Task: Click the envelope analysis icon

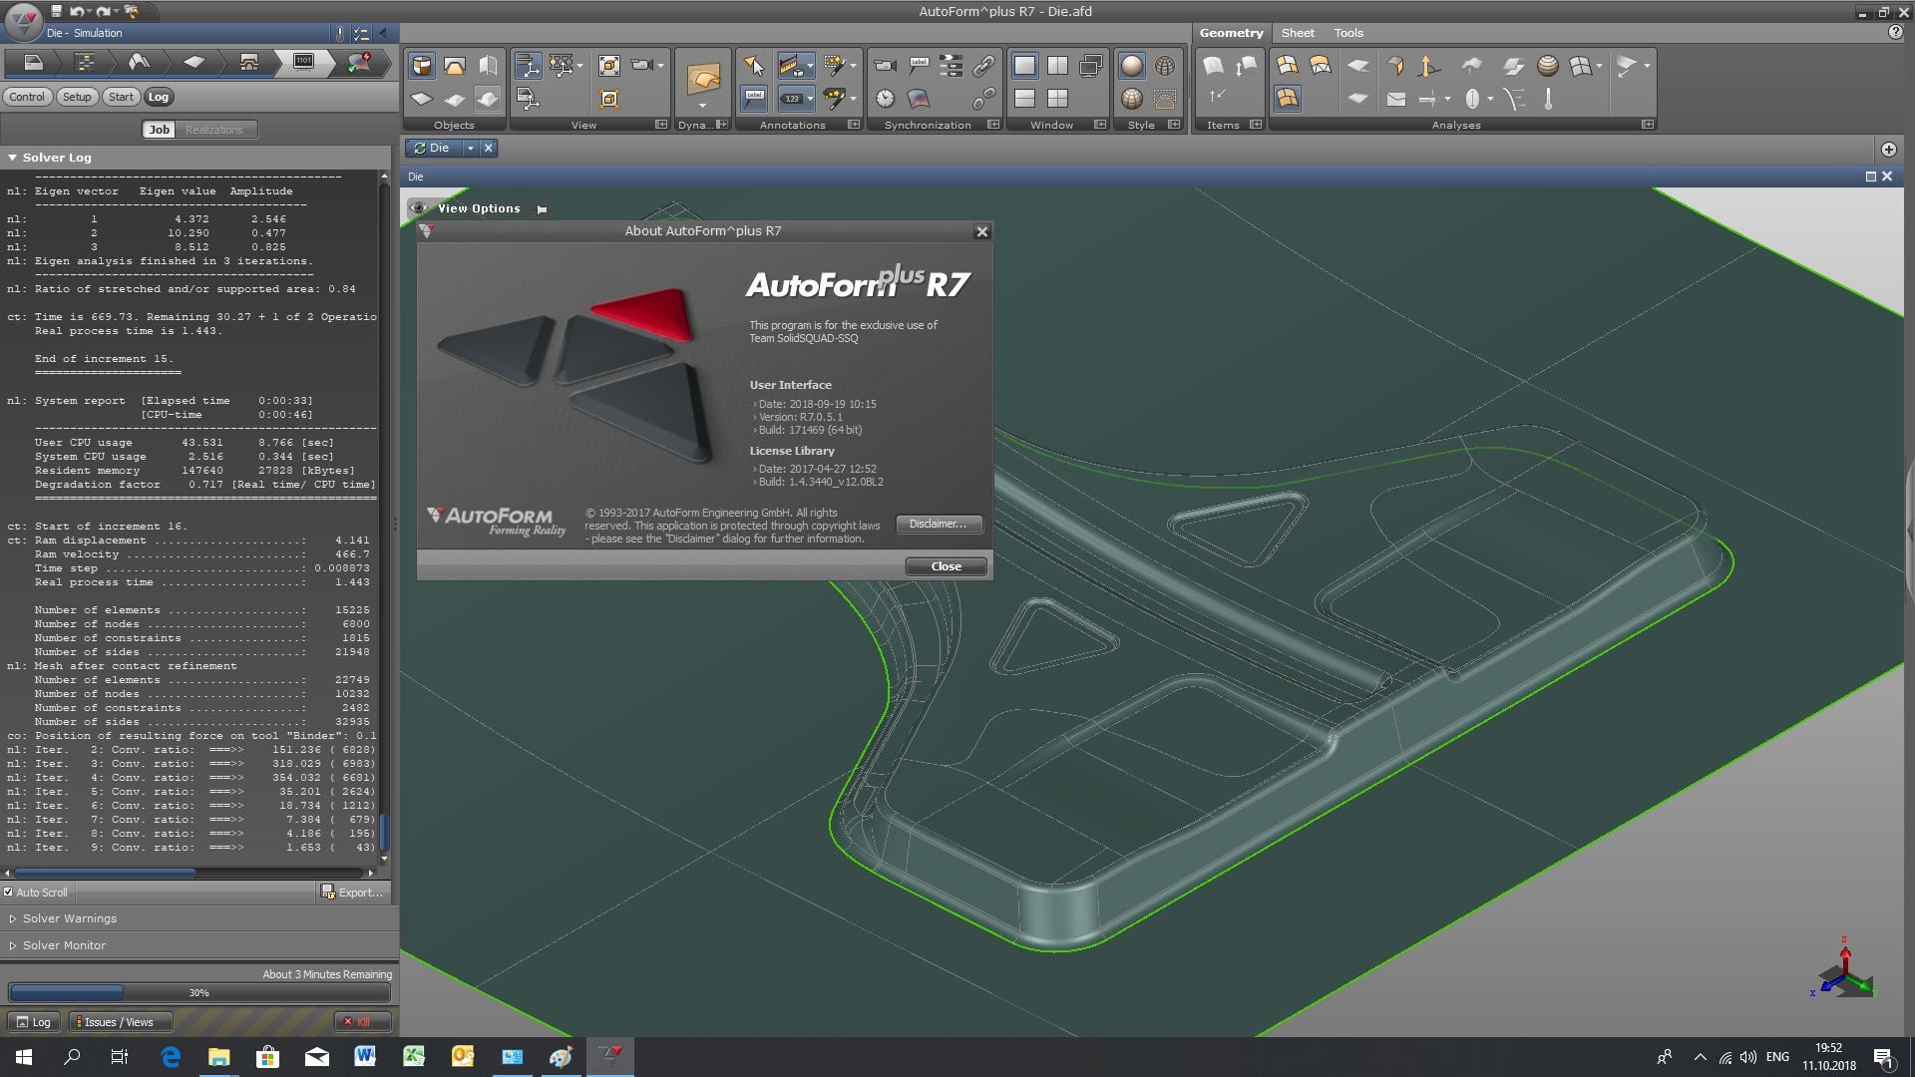Action: 1396,99
